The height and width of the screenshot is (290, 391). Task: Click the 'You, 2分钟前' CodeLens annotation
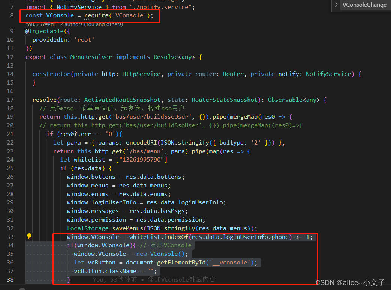[x=40, y=24]
